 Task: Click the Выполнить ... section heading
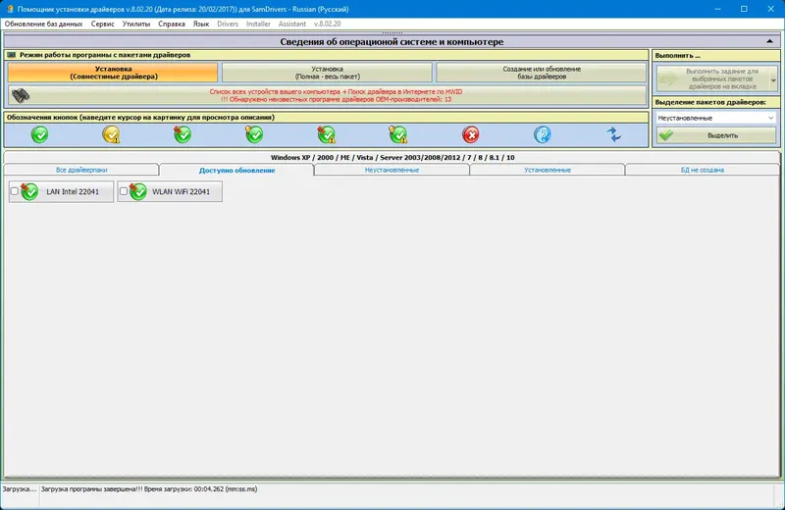[678, 56]
